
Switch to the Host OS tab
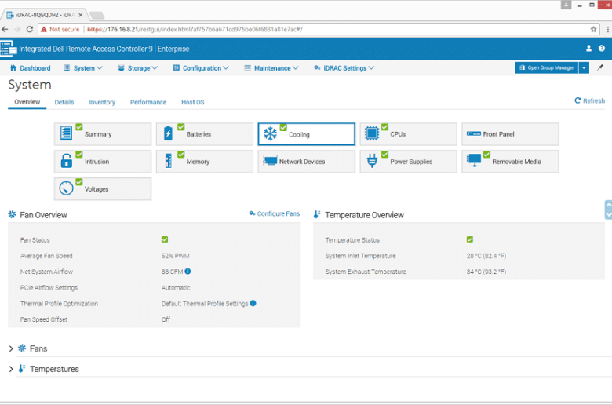click(x=193, y=102)
